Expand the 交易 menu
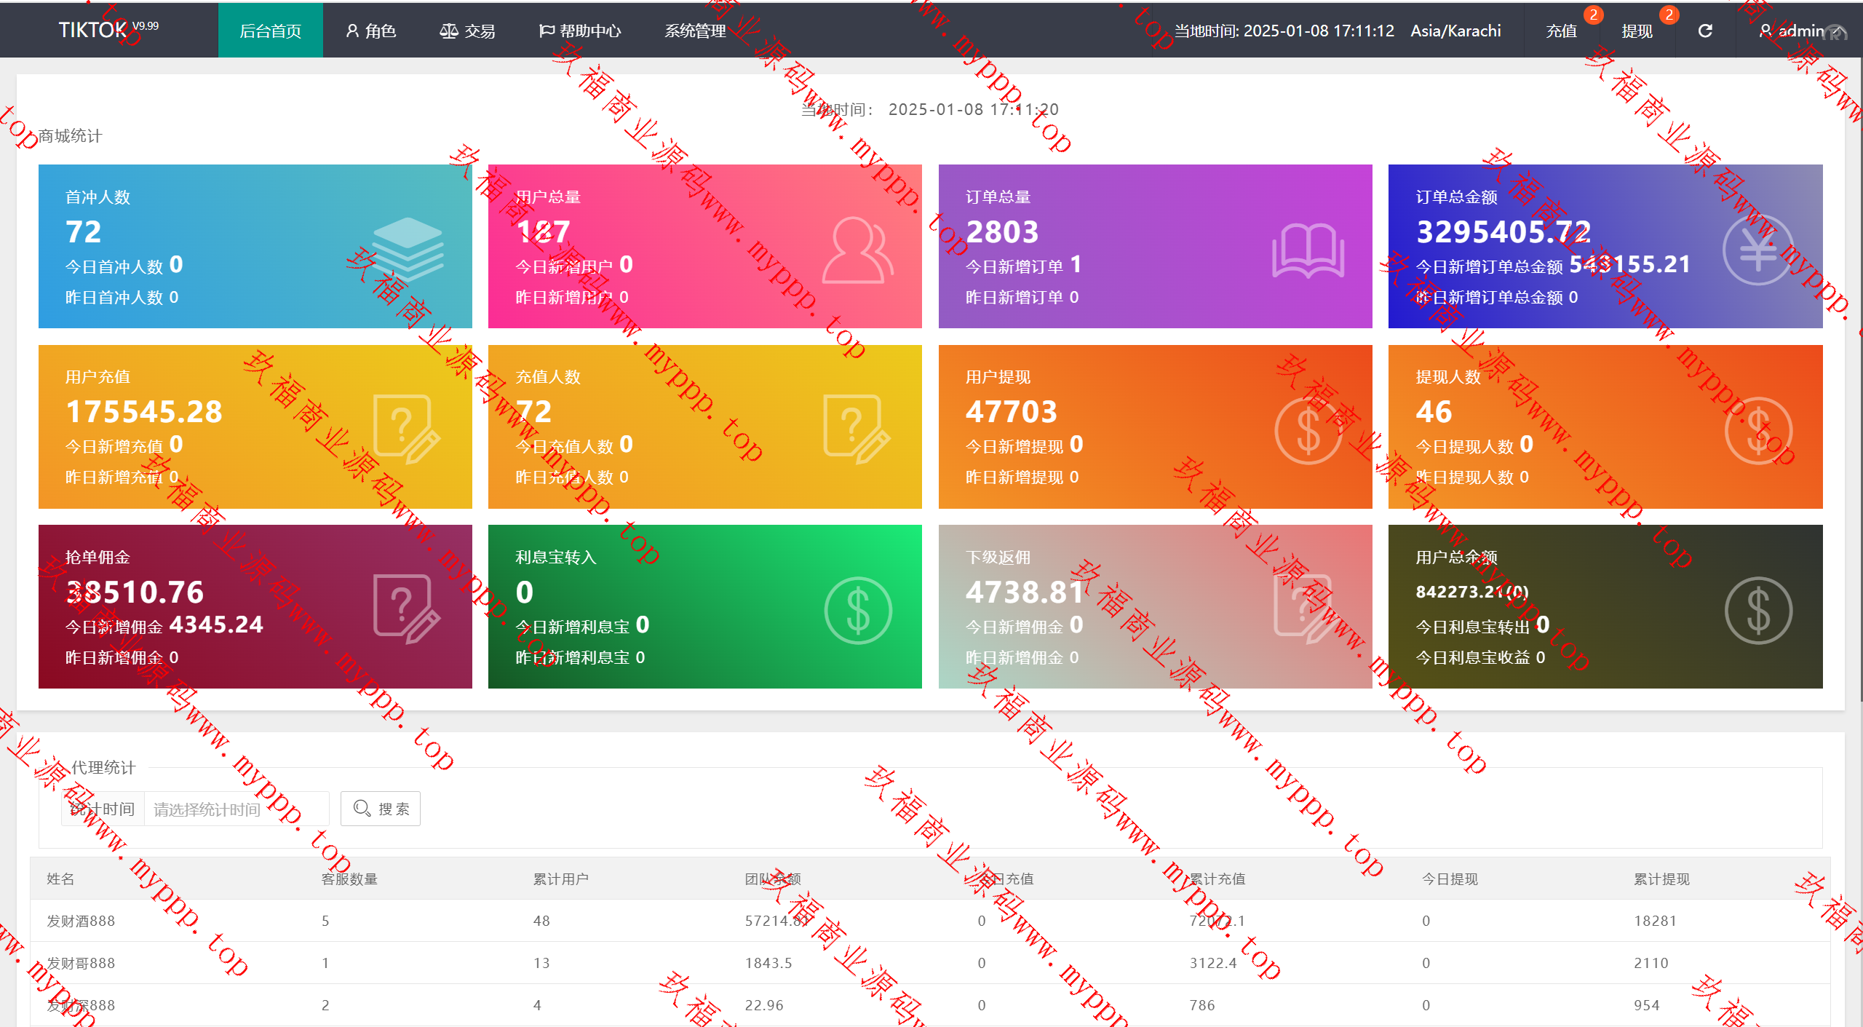The width and height of the screenshot is (1863, 1027). 467,31
